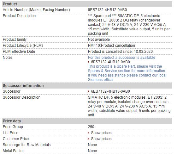Click the red arrow next to Customer Price

(88, 139)
